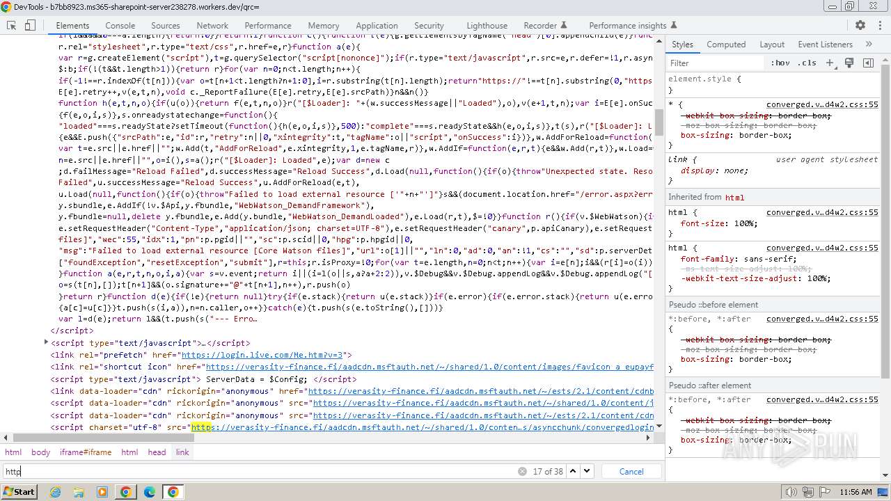This screenshot has width=891, height=501.
Task: Clear the search field with the X icon
Action: tap(522, 471)
